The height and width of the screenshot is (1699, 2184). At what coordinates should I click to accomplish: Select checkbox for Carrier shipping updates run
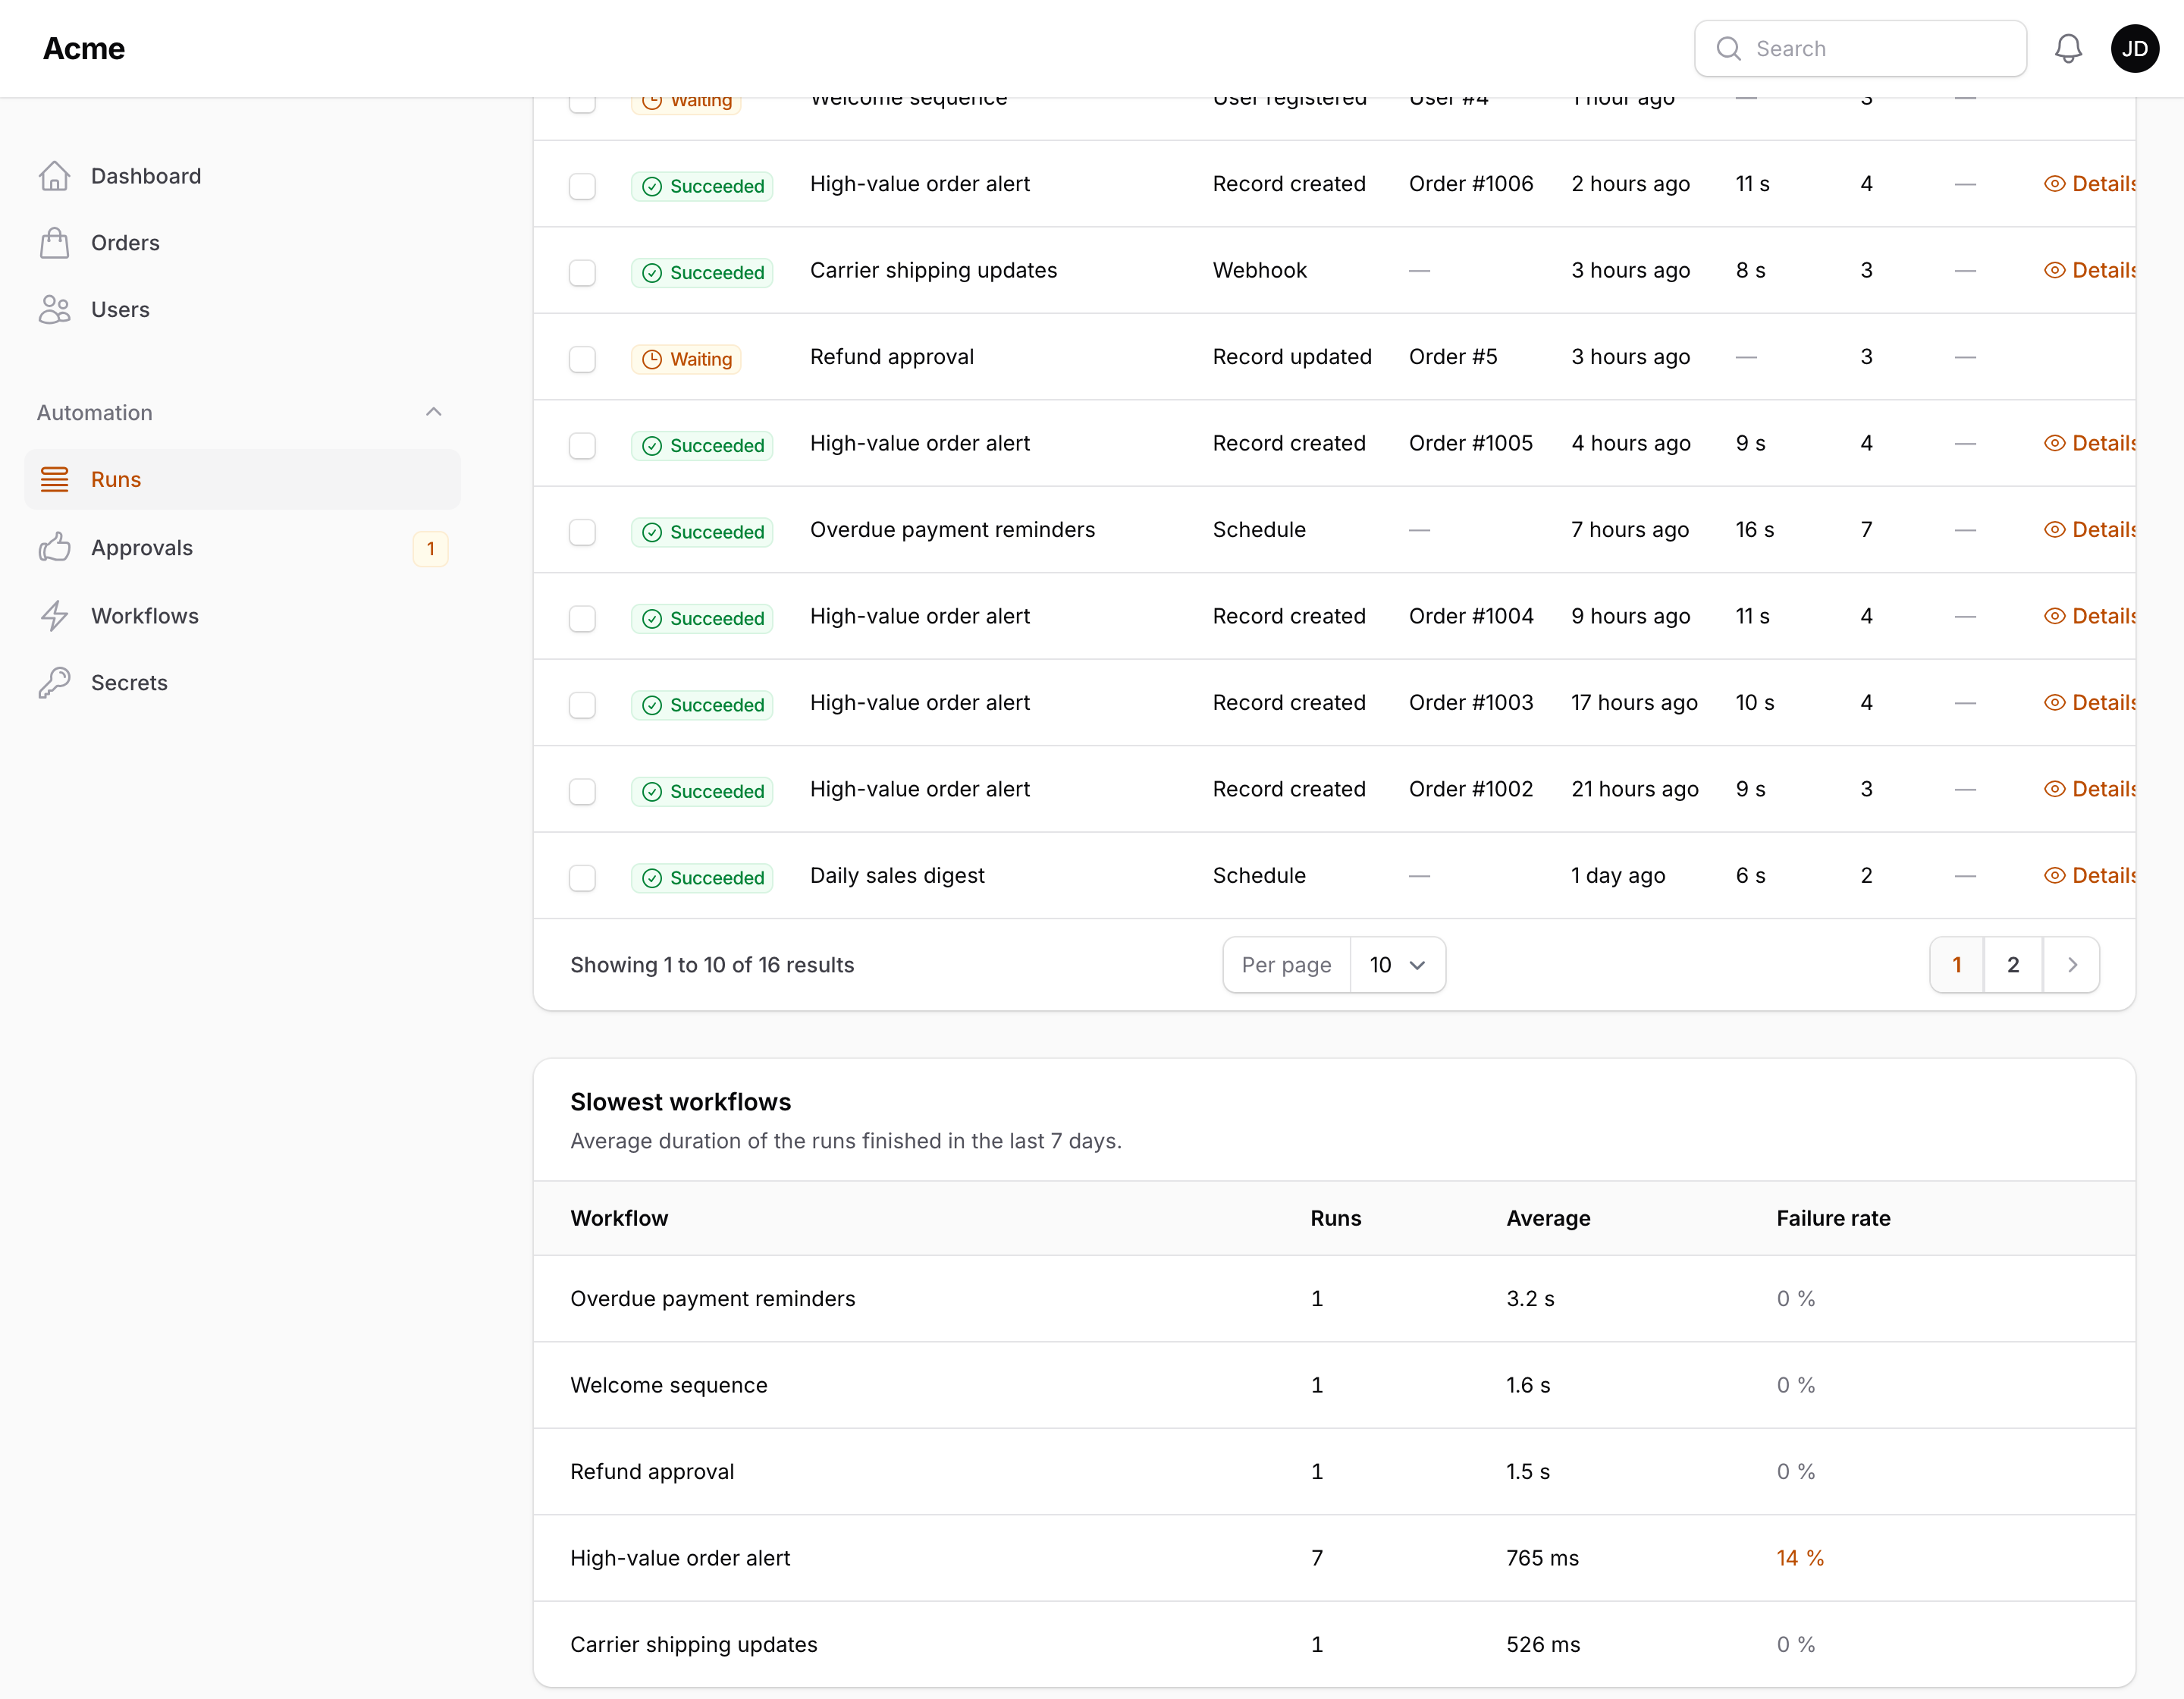[582, 273]
